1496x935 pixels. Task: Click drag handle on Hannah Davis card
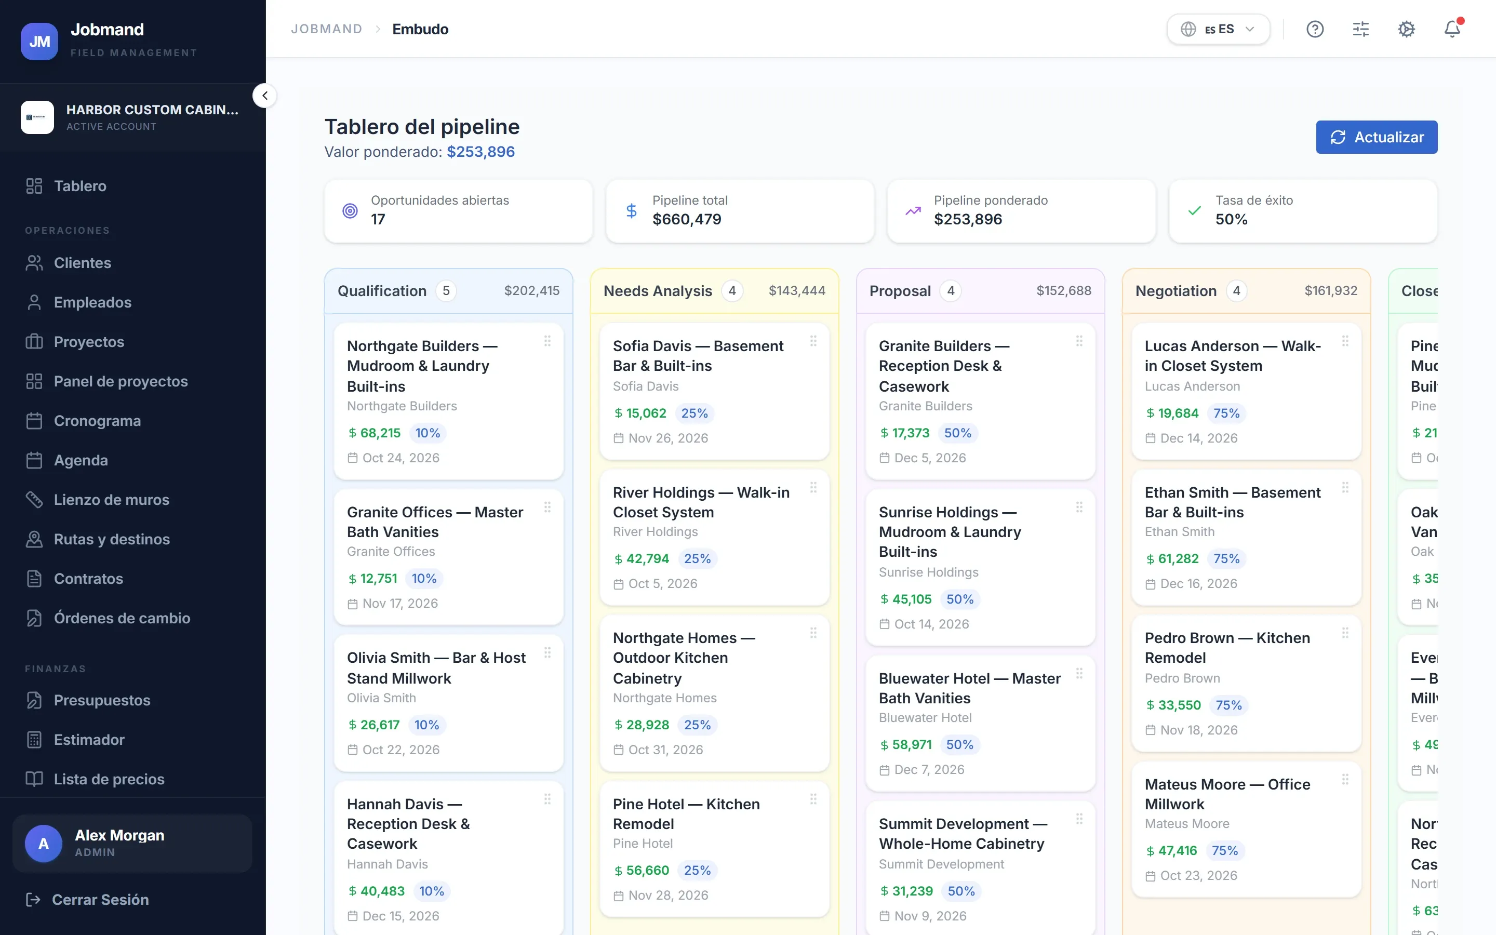(x=547, y=799)
